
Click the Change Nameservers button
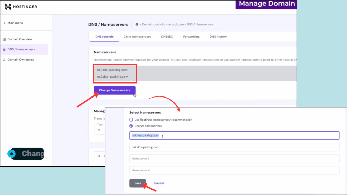coord(115,90)
